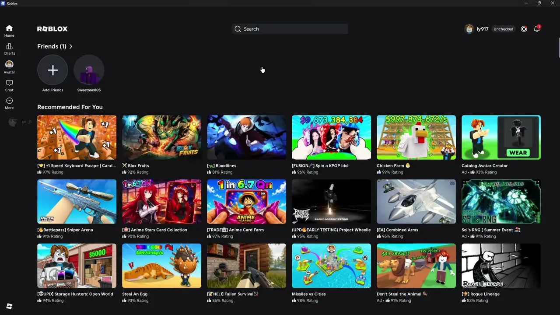The width and height of the screenshot is (560, 315).
Task: Click the Add Friends plus button
Action: tap(52, 70)
